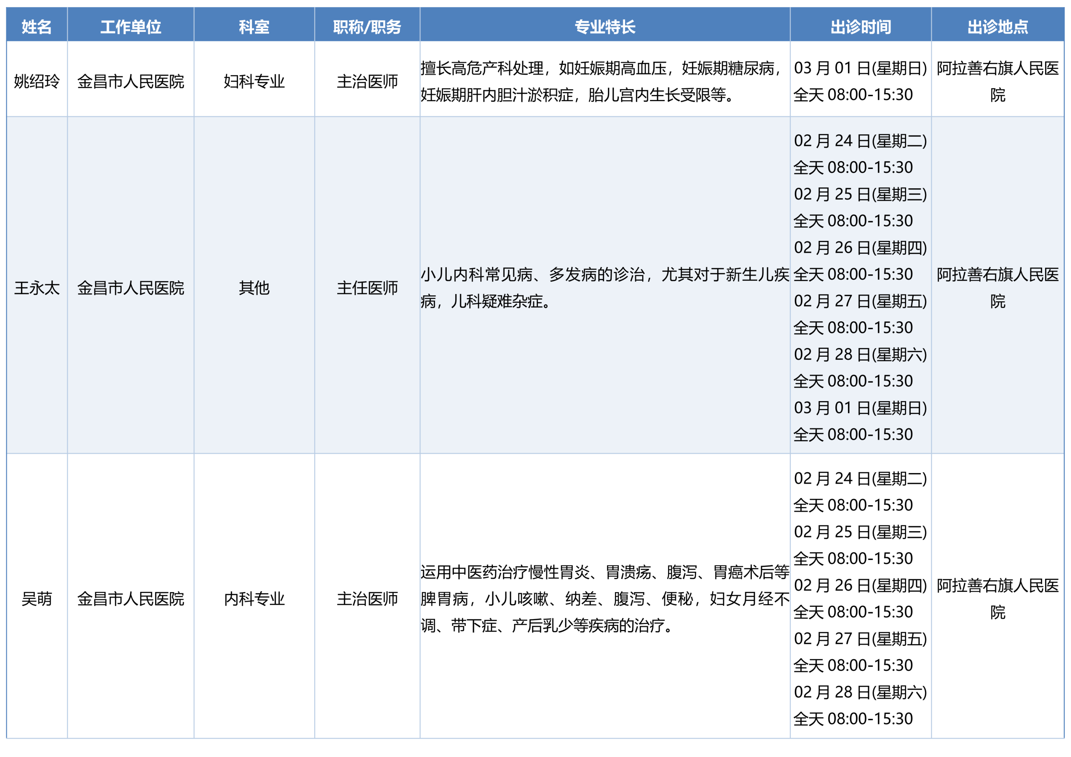Image resolution: width=1071 pixels, height=757 pixels.
Task: Click the 职称/职务 column header
Action: [x=367, y=27]
